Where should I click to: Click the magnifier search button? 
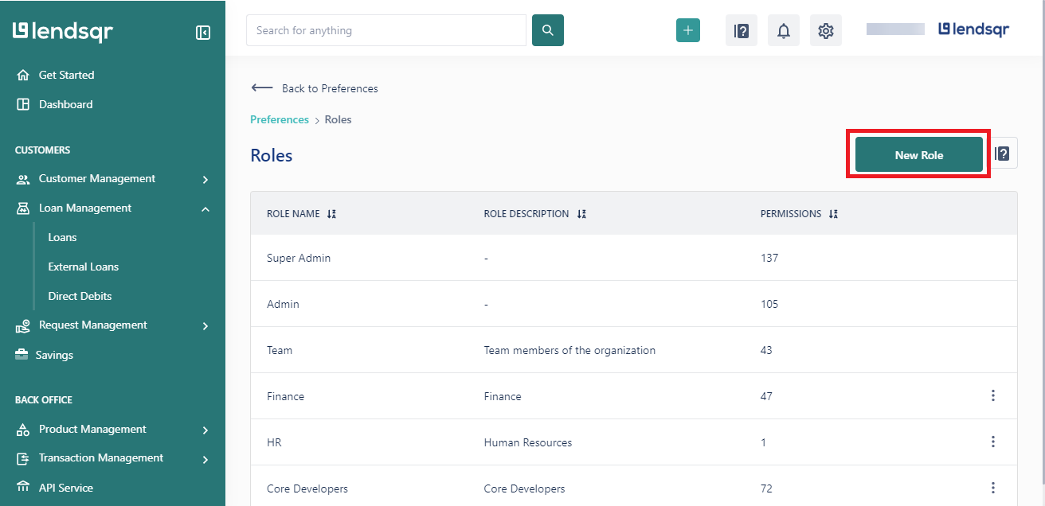coord(548,30)
